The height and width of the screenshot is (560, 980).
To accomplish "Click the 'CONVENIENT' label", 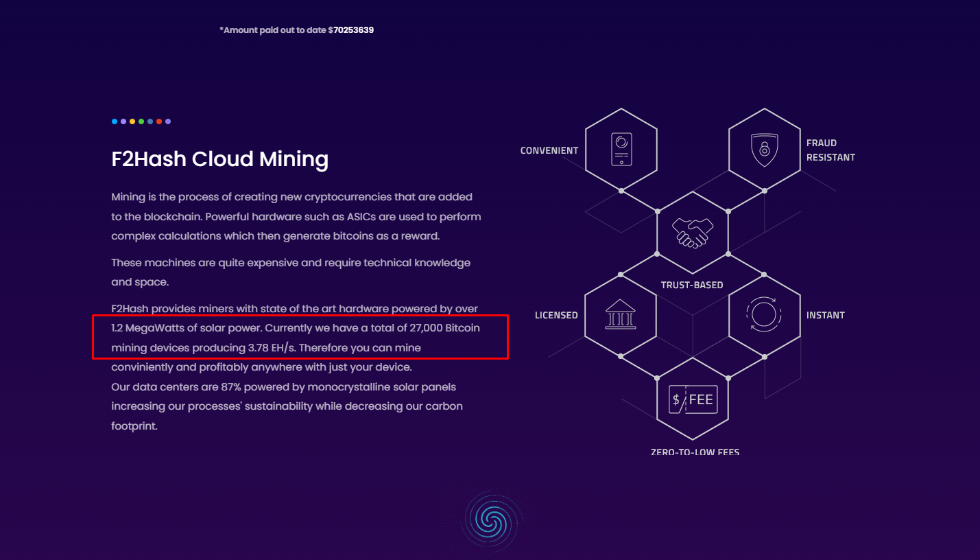I will click(x=549, y=150).
